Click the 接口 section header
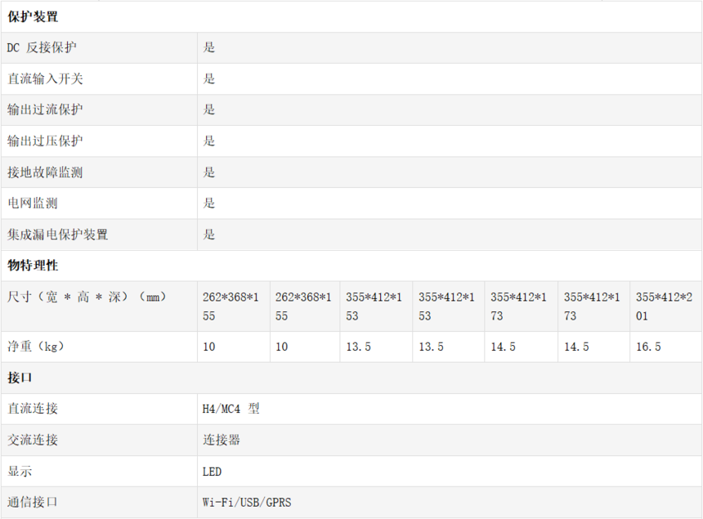703x519 pixels. [x=20, y=378]
